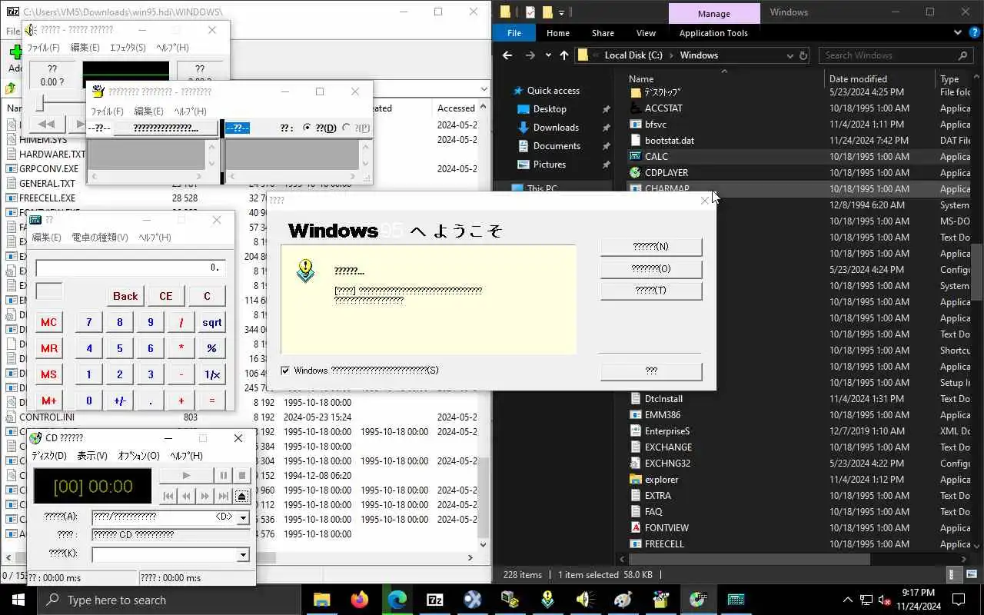Click the CD Player next track button
The width and height of the screenshot is (984, 615).
coord(223,496)
